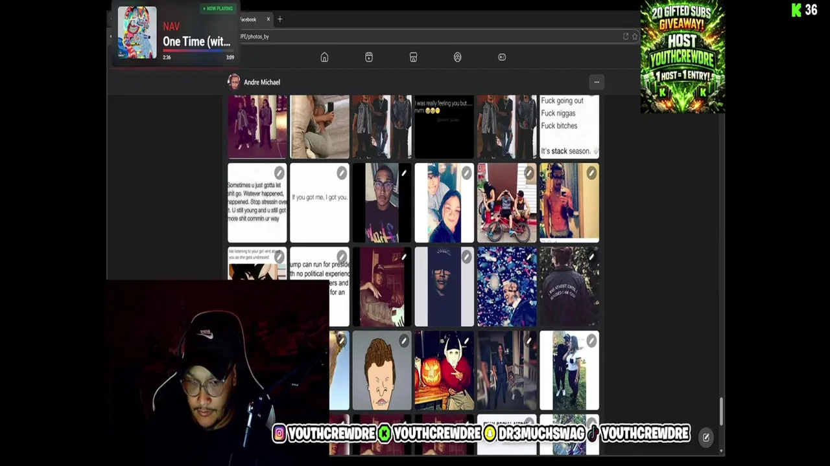Click pencil on the confetti photo
Viewport: 830px width, 466px height.
(x=528, y=257)
